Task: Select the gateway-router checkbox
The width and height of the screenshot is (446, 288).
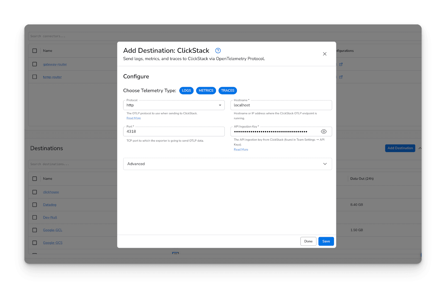Action: (x=35, y=64)
